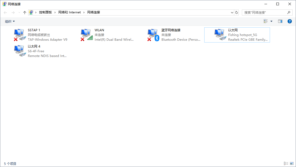Click the Intel(R) Dual Band Wireless text

coord(114,40)
